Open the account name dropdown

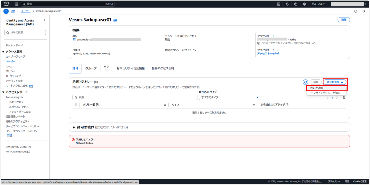pyautogui.click(x=348, y=4)
